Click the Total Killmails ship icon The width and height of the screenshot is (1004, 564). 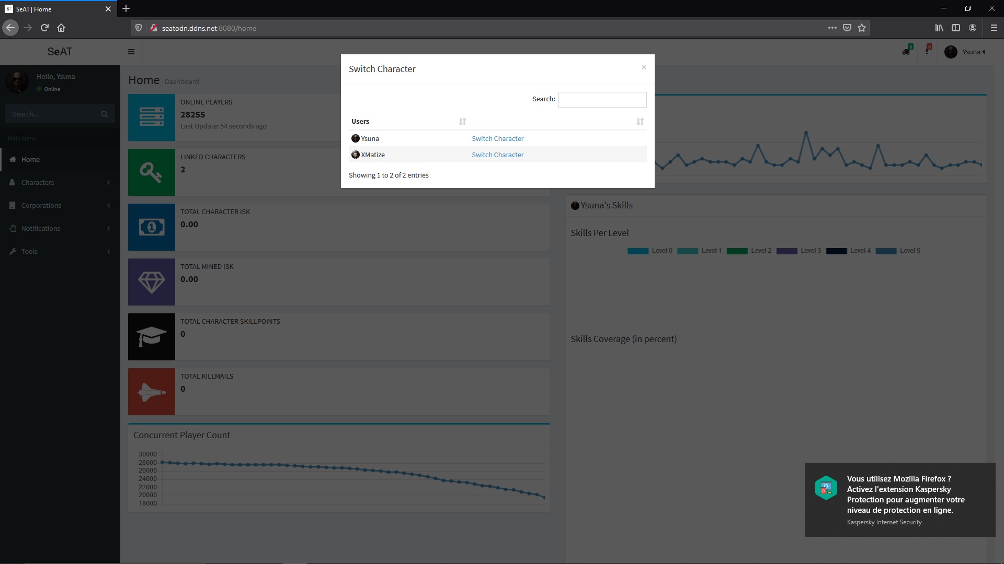click(152, 392)
